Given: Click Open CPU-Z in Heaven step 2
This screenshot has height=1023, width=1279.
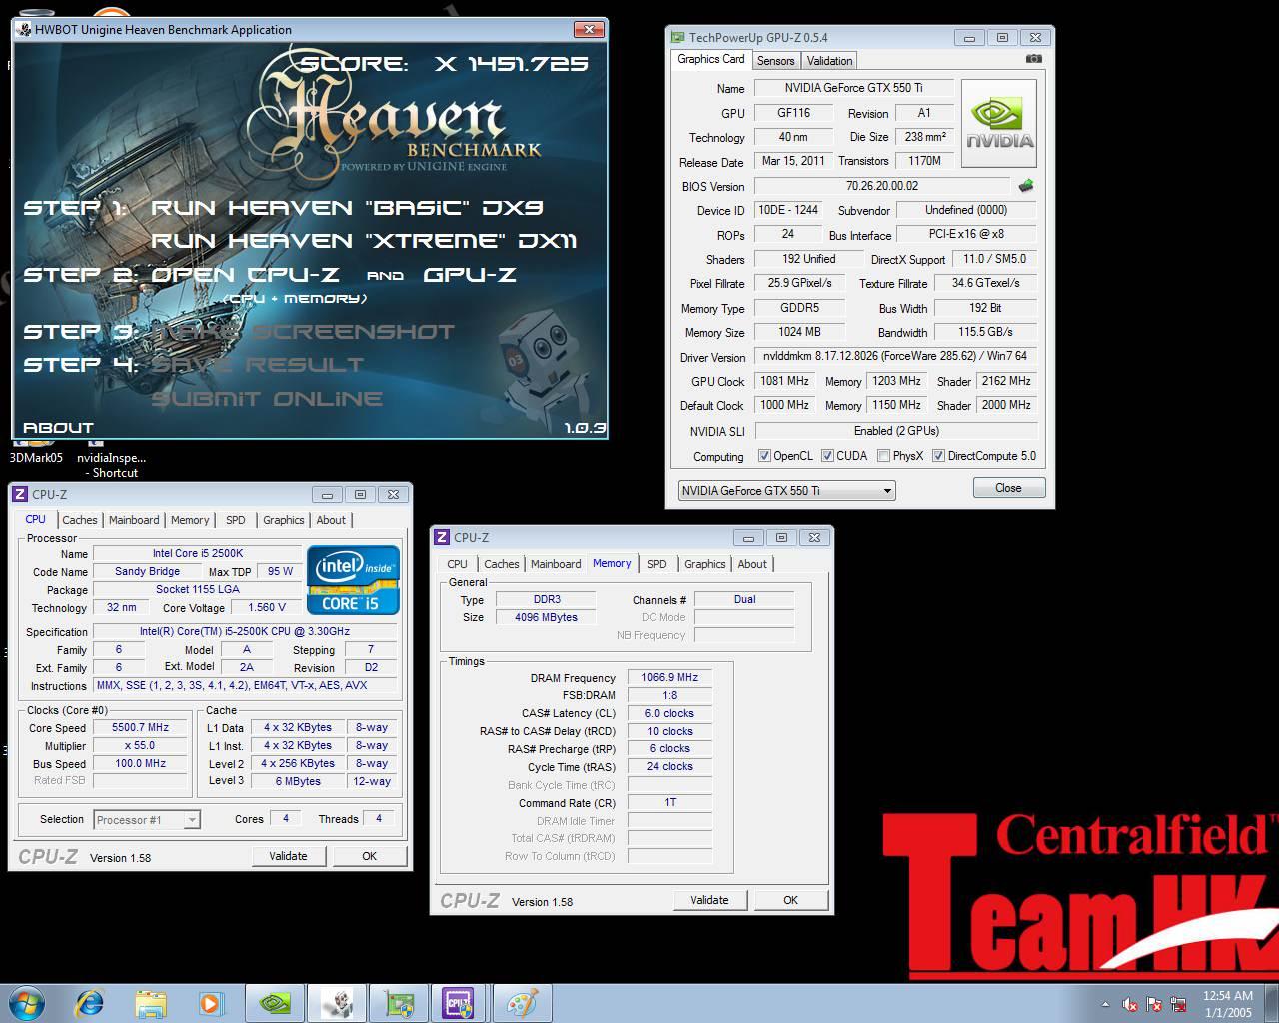Looking at the screenshot, I should click(245, 275).
